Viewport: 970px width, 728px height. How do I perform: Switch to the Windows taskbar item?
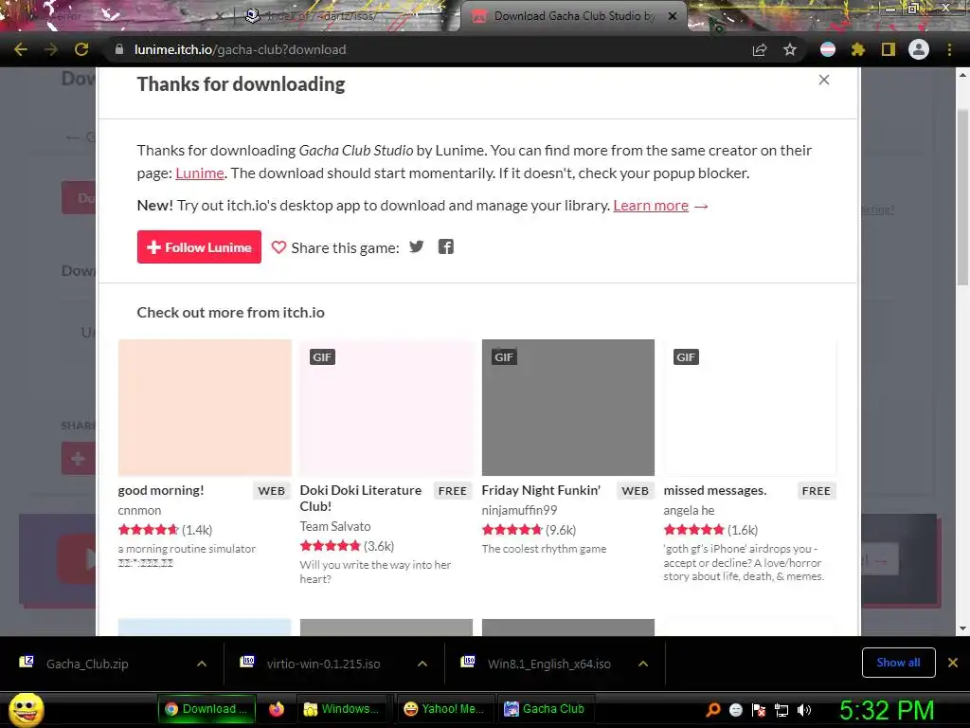click(x=342, y=709)
